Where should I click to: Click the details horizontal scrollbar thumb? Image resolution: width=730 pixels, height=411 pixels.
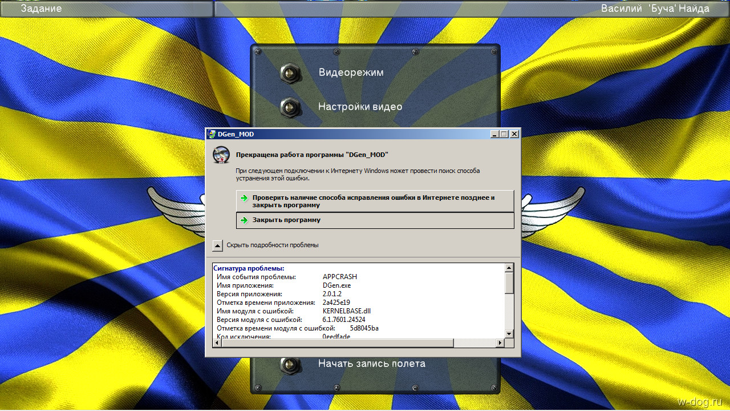pyautogui.click(x=337, y=343)
